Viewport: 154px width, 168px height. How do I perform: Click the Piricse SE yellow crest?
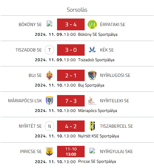pyautogui.click(x=49, y=151)
